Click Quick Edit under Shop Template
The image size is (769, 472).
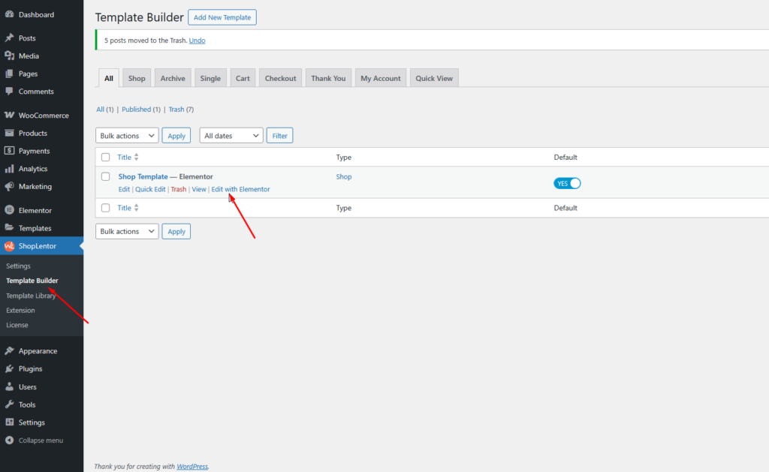(x=150, y=189)
